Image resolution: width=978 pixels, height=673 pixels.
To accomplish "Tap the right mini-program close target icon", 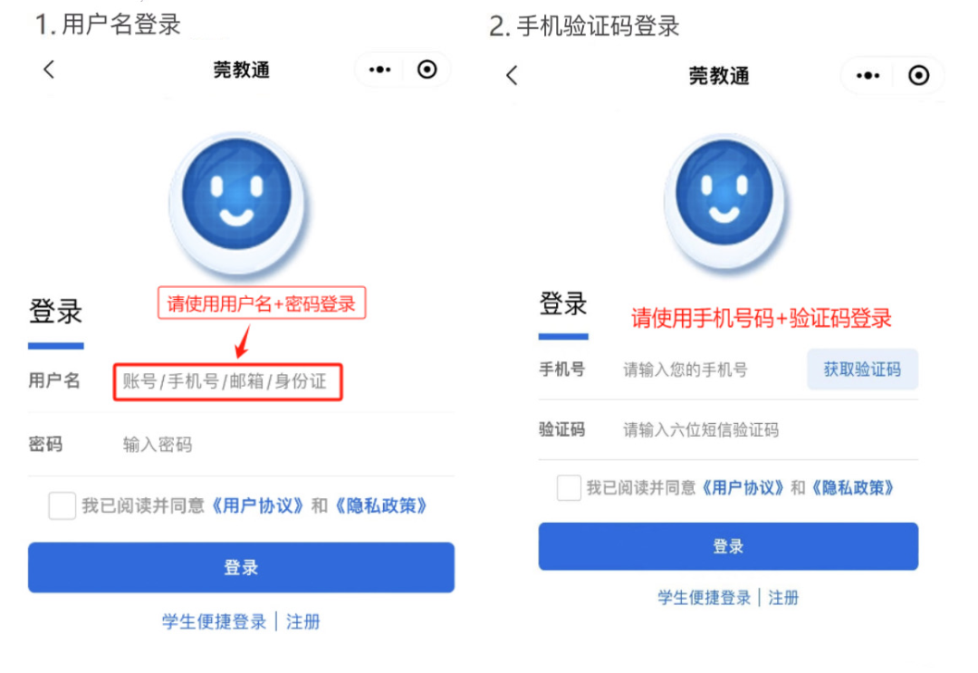I will click(918, 75).
